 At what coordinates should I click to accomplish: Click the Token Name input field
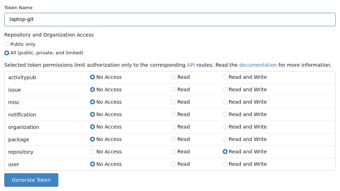pos(170,20)
